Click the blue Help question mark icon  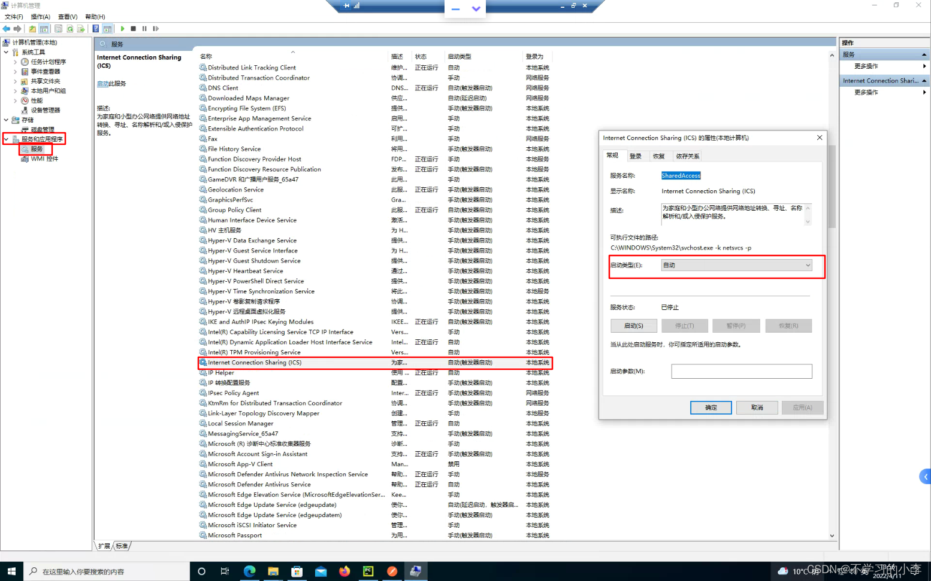96,29
